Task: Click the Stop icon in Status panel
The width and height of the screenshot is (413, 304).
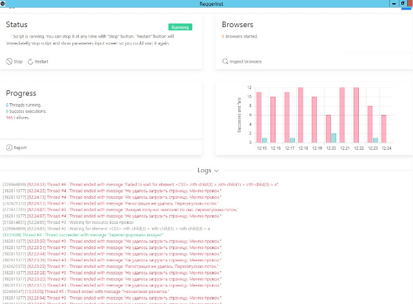Action: (9, 62)
